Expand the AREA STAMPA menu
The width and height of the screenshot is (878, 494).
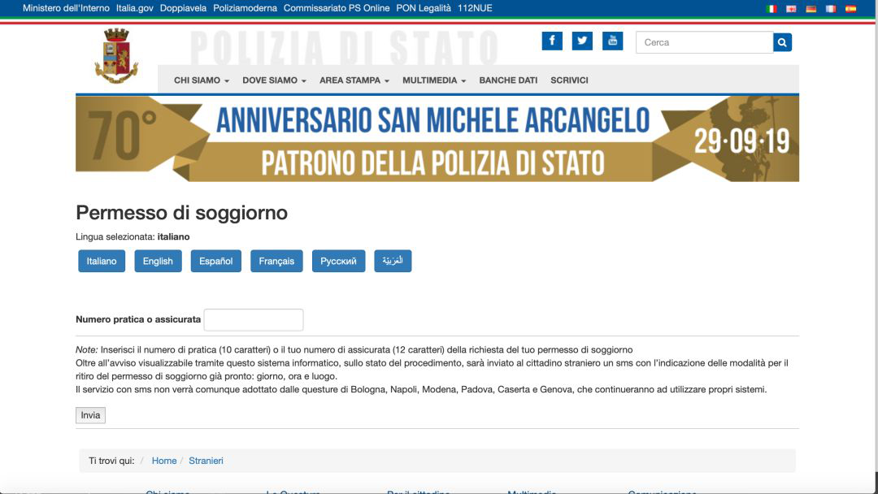pyautogui.click(x=354, y=80)
